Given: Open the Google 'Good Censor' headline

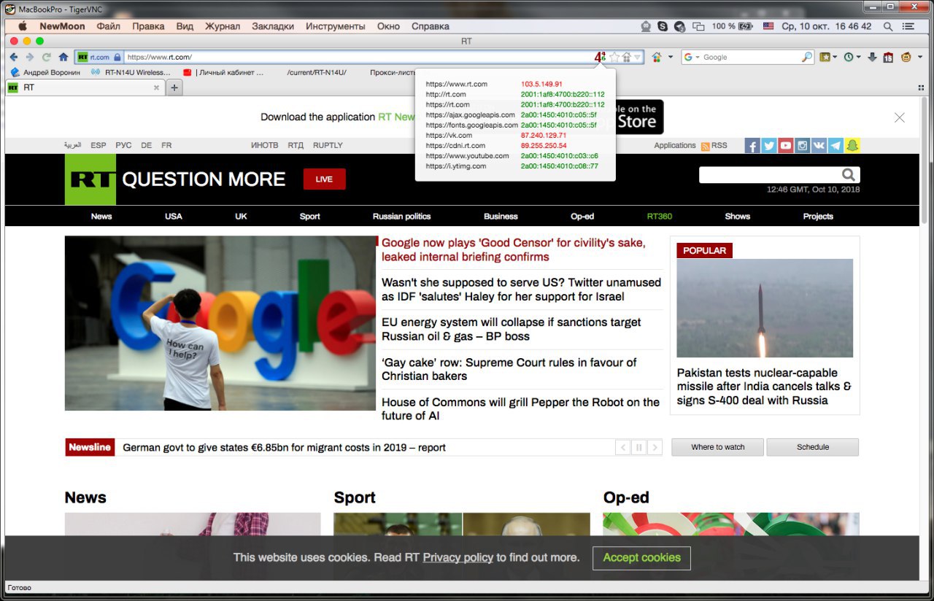Looking at the screenshot, I should pyautogui.click(x=514, y=249).
